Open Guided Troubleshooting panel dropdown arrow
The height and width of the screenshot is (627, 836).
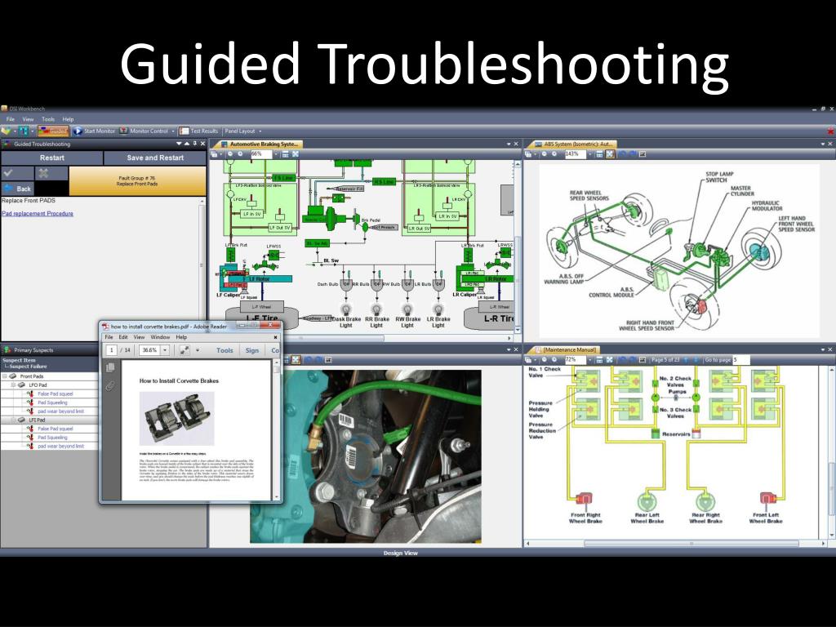(x=179, y=144)
